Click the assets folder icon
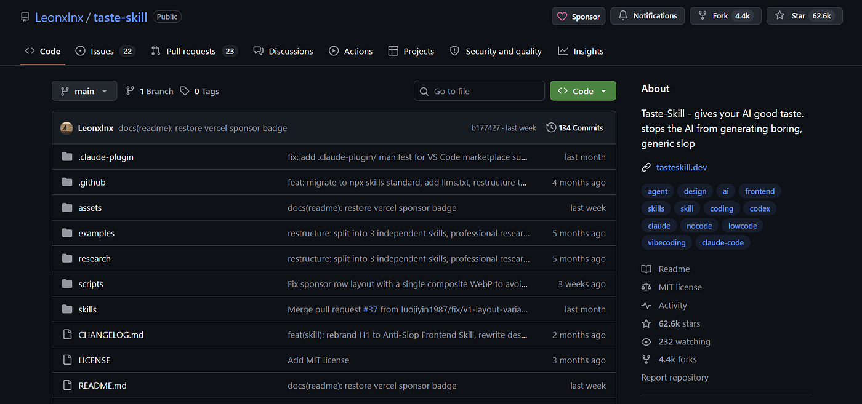Image resolution: width=862 pixels, height=404 pixels. [67, 208]
